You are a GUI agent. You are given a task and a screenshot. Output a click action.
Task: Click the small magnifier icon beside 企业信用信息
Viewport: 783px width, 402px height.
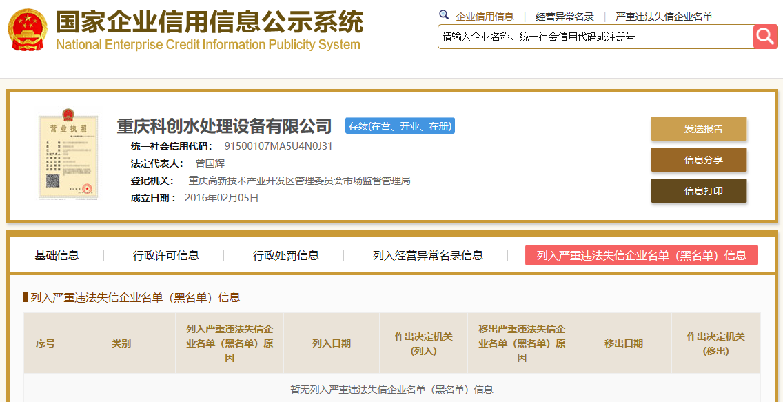[443, 15]
